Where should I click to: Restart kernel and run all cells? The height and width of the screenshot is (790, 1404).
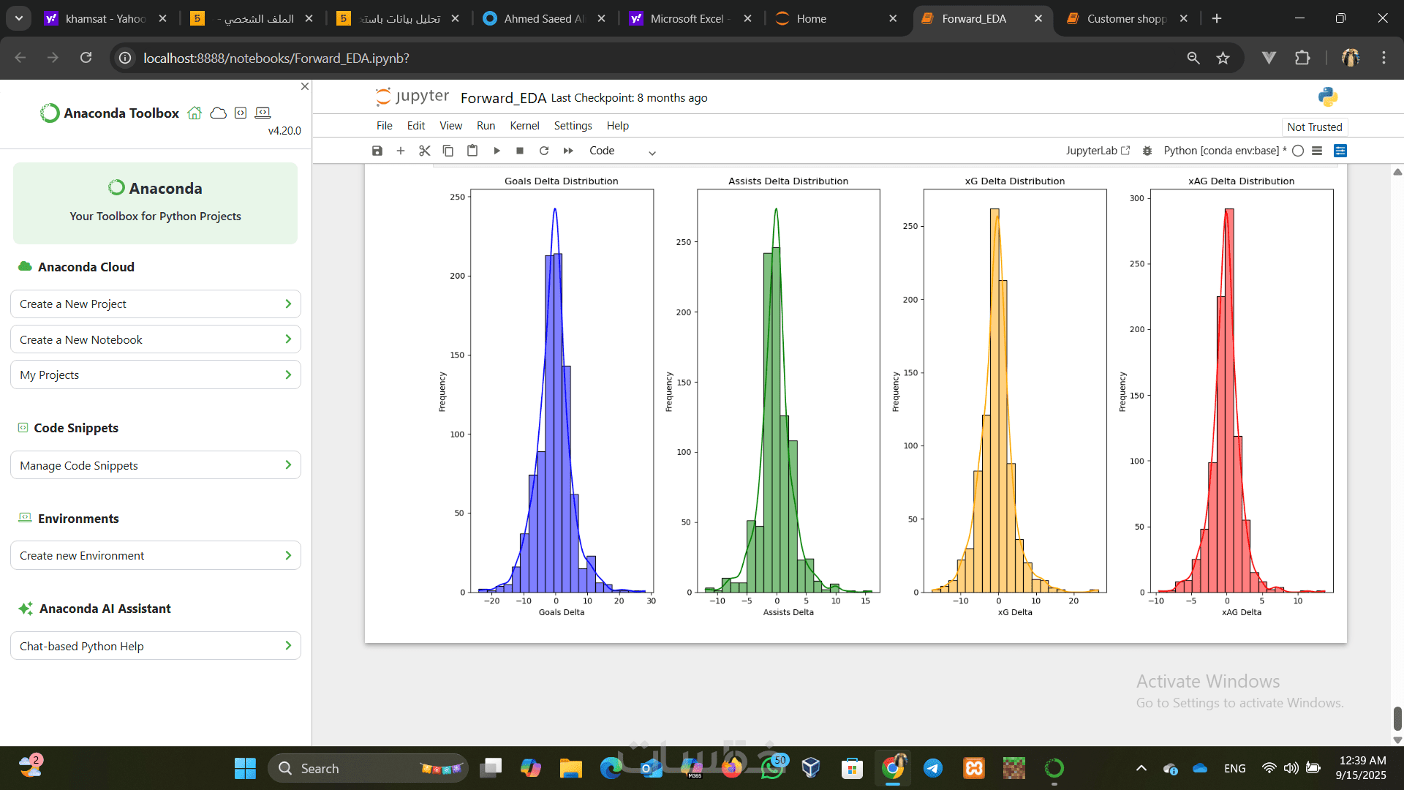pos(568,151)
